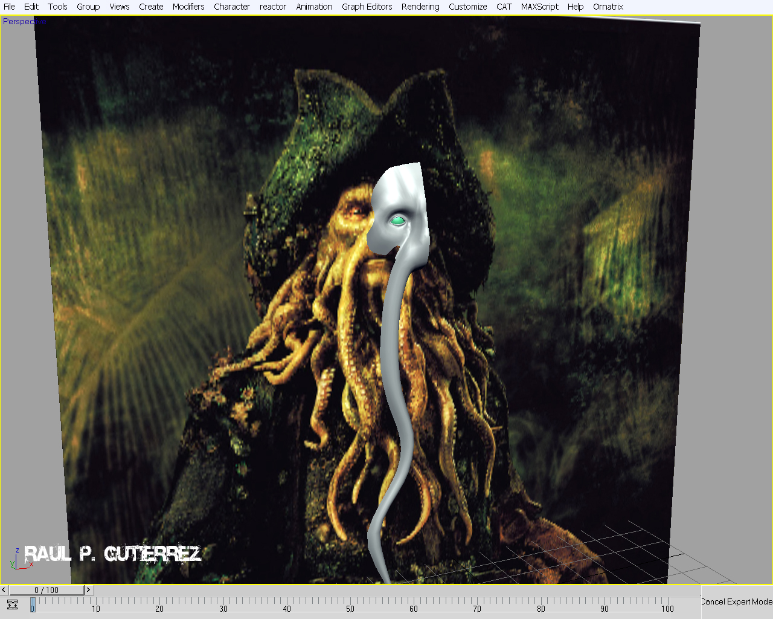Open the Modifiers menu

188,7
